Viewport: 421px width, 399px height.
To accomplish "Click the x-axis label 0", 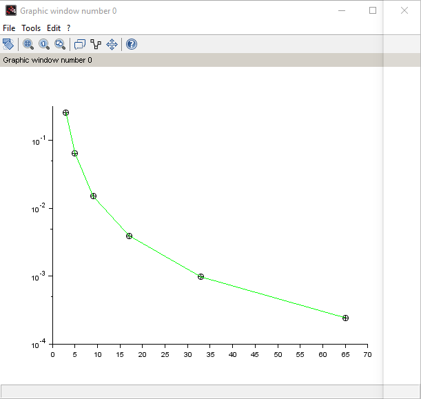I will coord(52,355).
